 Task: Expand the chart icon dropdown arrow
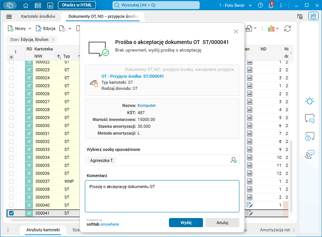point(277,28)
